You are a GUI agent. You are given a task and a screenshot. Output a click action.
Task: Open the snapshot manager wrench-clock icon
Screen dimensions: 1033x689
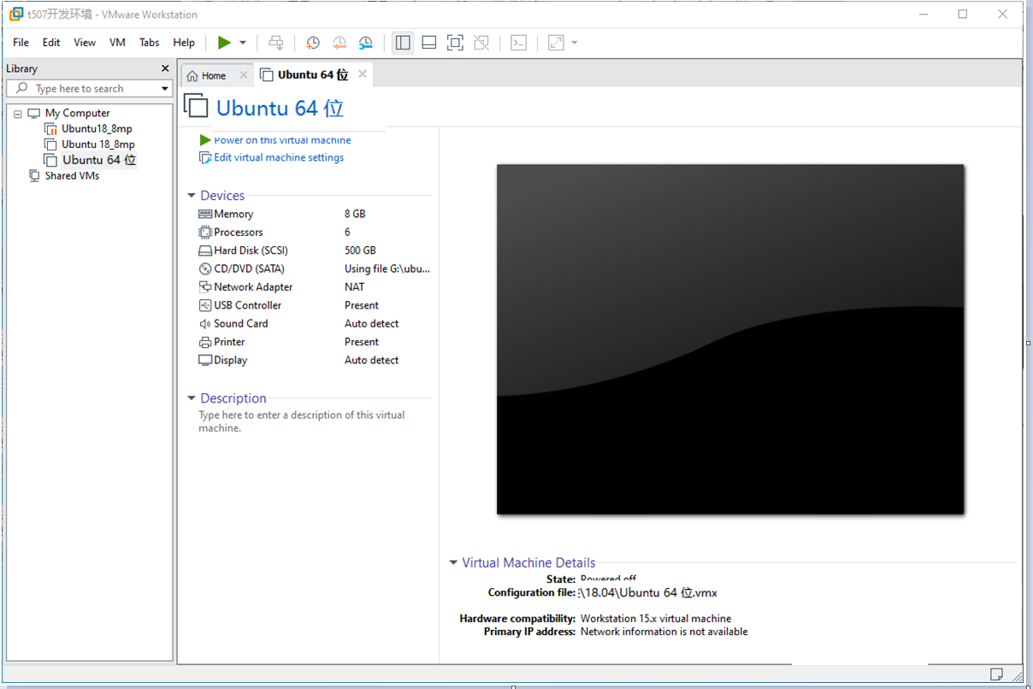coord(366,43)
